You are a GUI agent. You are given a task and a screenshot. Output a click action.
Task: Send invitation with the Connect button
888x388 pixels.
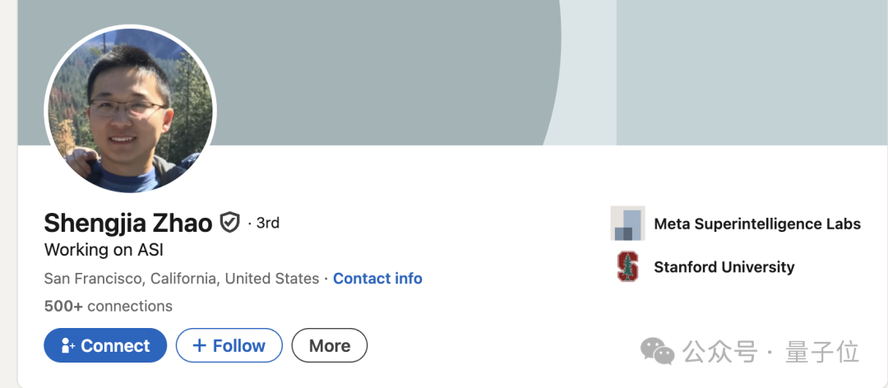click(x=105, y=345)
